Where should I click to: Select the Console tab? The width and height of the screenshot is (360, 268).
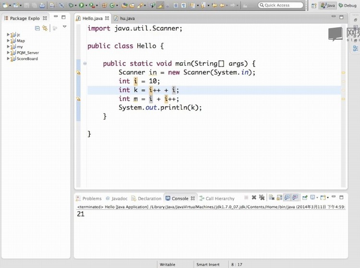click(180, 199)
